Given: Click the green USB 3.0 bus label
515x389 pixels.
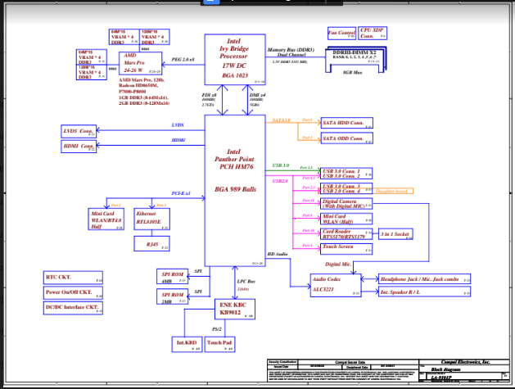Looking at the screenshot, I should [x=281, y=165].
